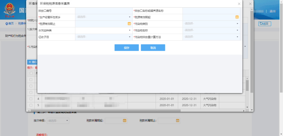Check the checkbox for row 5
The height and width of the screenshot is (136, 283).
(x=31, y=105)
